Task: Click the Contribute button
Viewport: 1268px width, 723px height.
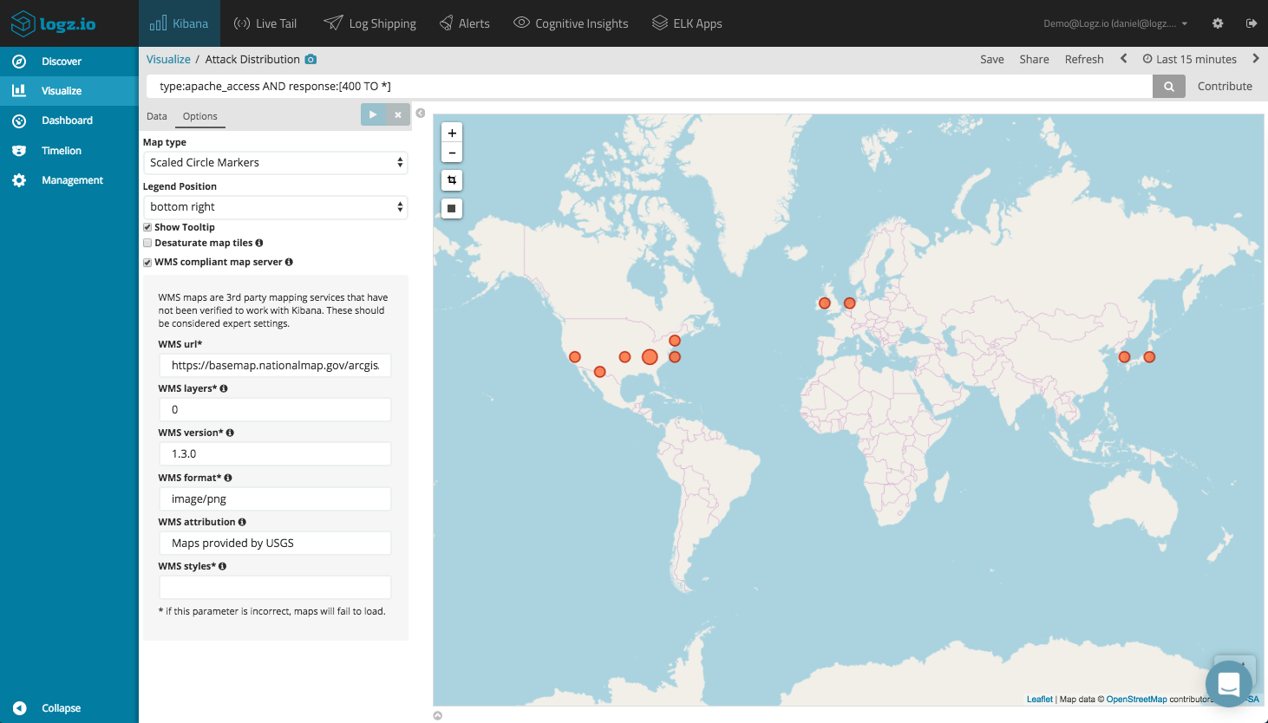Action: click(x=1225, y=86)
